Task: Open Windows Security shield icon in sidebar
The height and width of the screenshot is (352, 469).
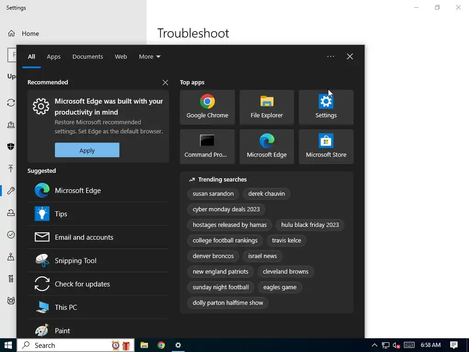Action: click(11, 146)
